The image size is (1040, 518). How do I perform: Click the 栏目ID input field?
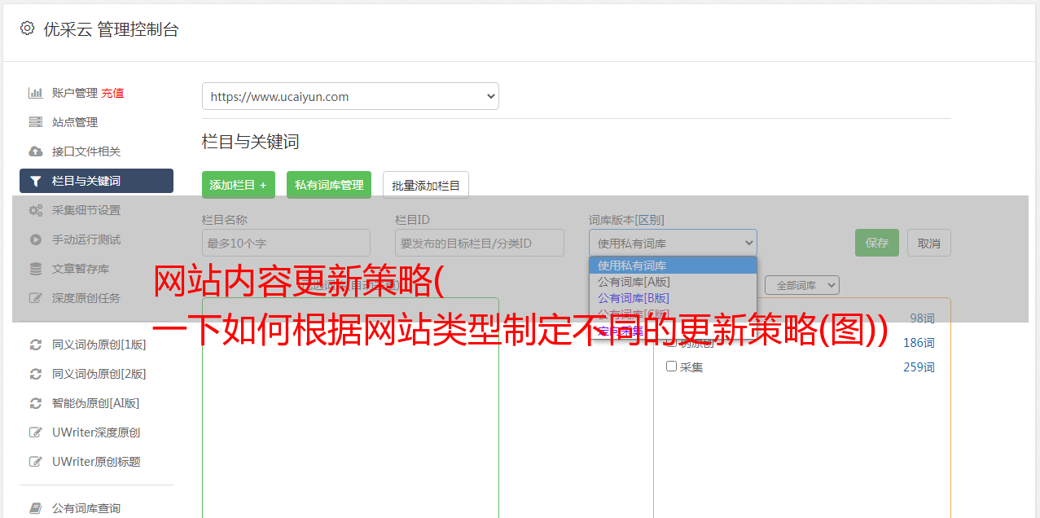[x=480, y=243]
